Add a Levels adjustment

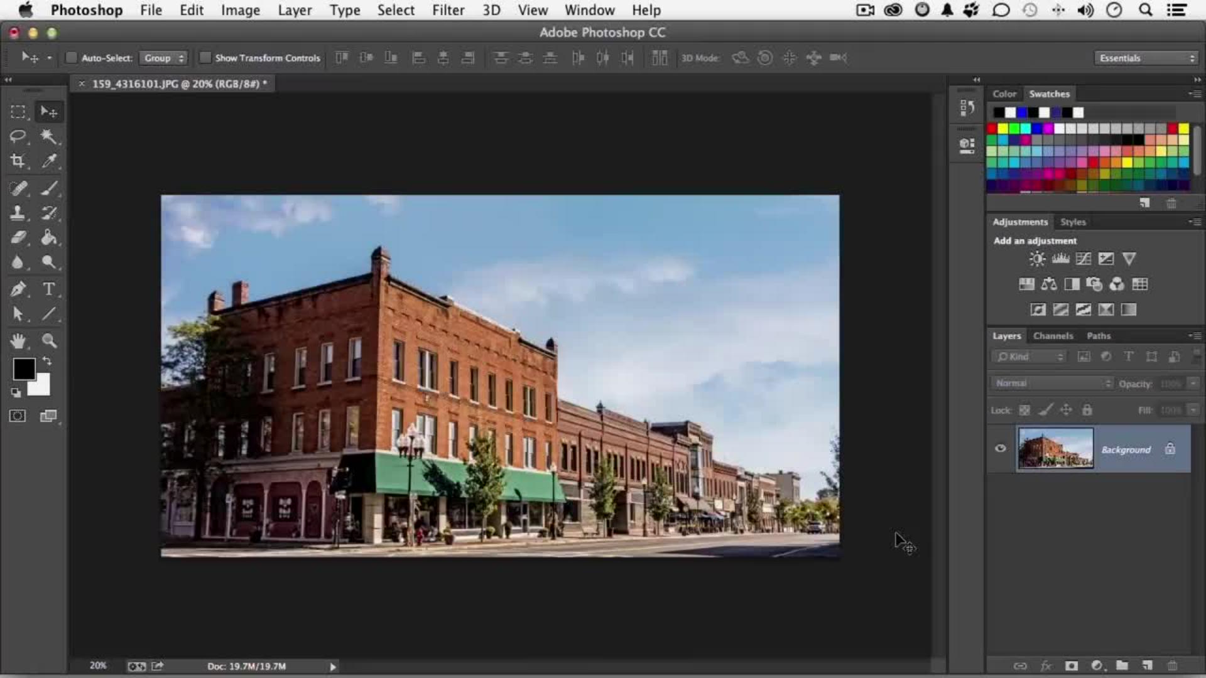1060,259
